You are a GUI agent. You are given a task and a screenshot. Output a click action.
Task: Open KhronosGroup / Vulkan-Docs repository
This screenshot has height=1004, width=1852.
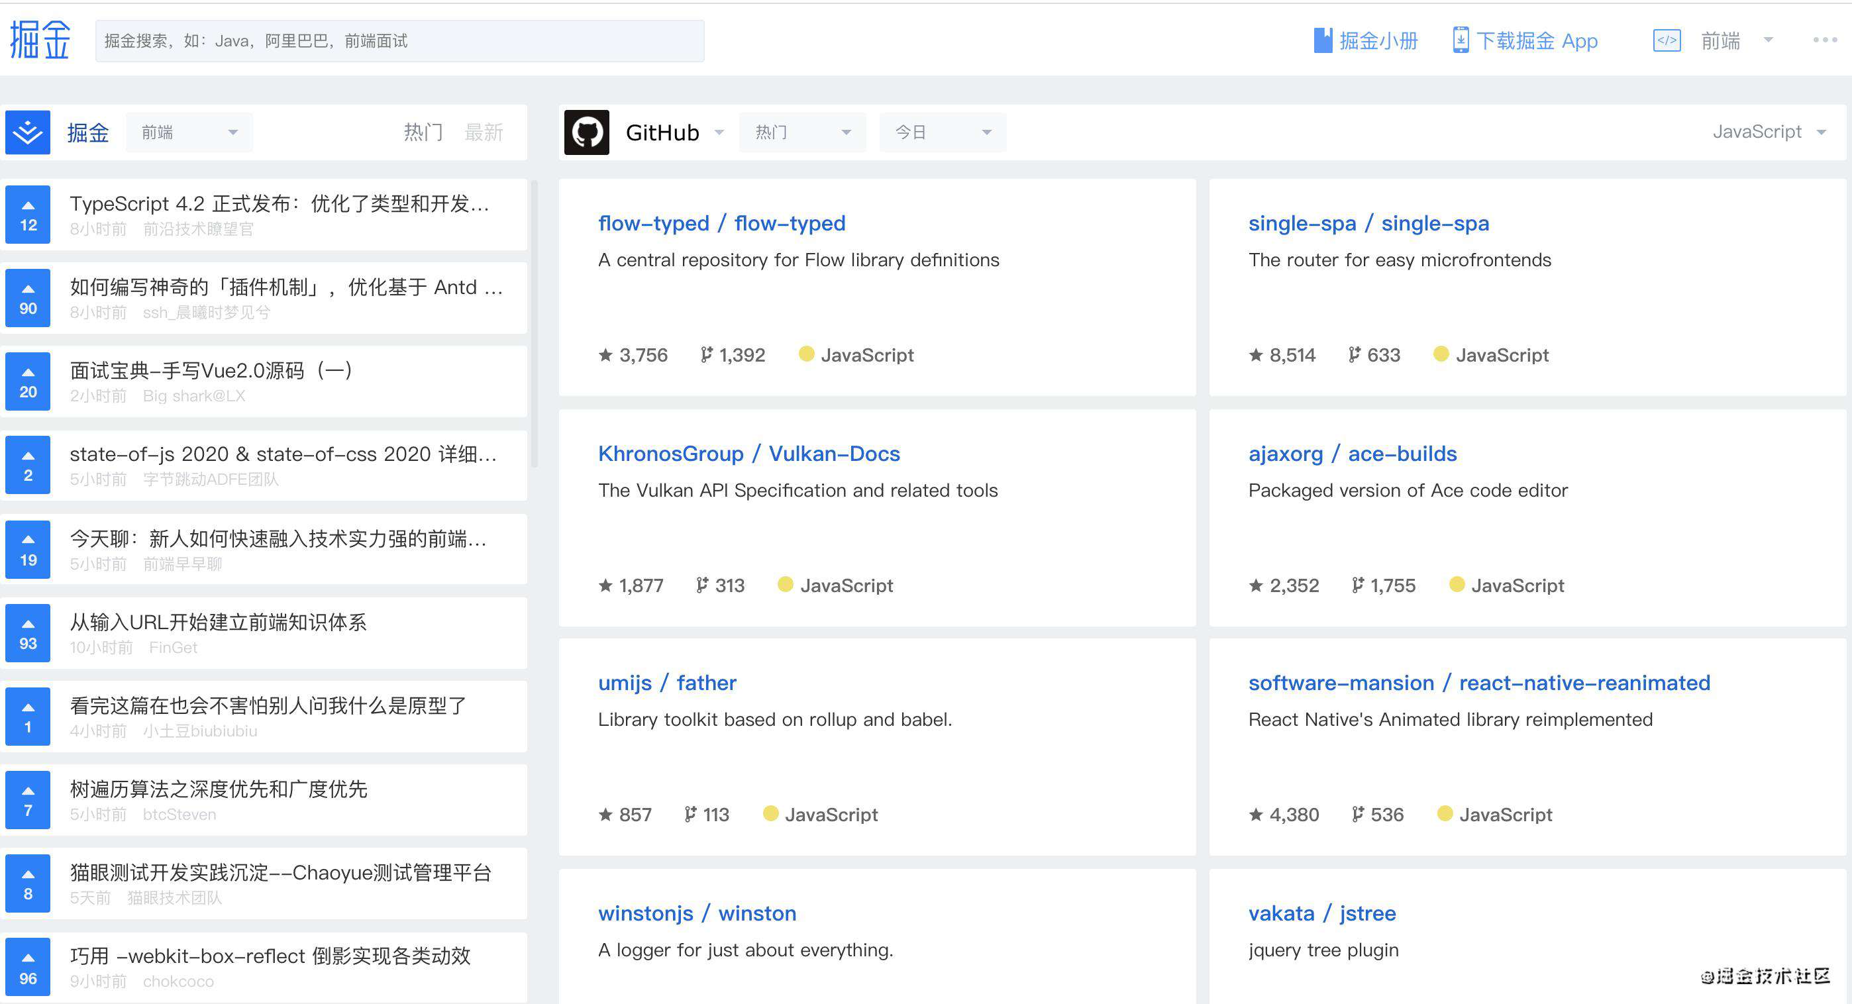749,454
